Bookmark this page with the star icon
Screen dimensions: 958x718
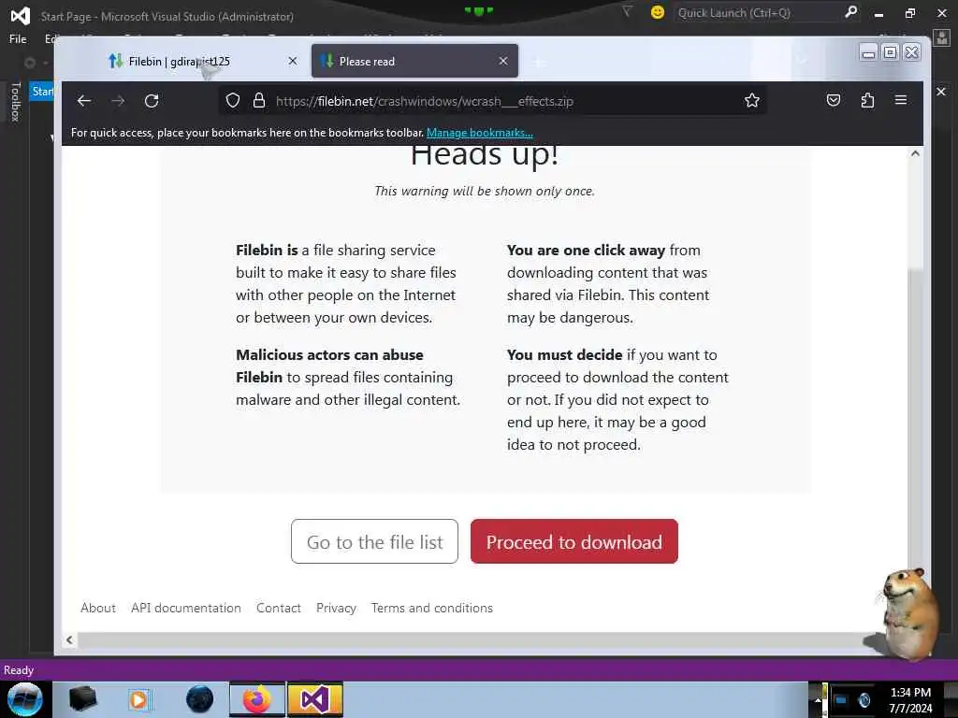tap(752, 100)
